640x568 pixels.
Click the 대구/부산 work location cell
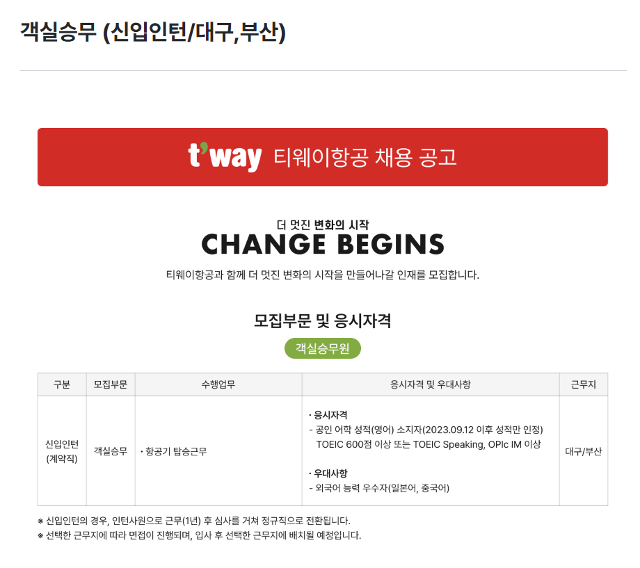[584, 451]
